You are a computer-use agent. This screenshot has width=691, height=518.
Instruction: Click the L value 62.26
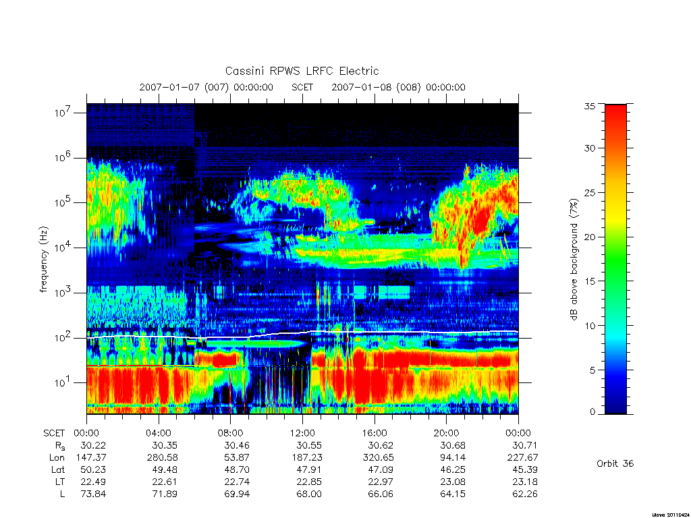(525, 494)
